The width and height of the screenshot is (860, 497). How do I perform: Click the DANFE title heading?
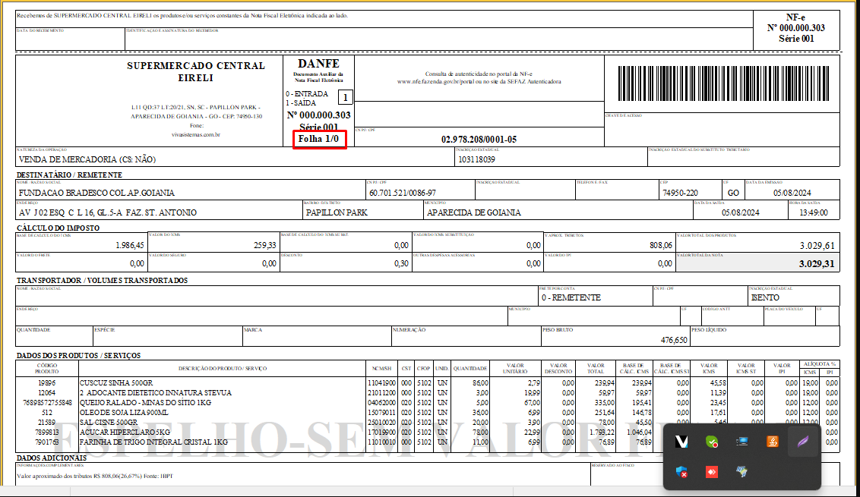tap(318, 64)
